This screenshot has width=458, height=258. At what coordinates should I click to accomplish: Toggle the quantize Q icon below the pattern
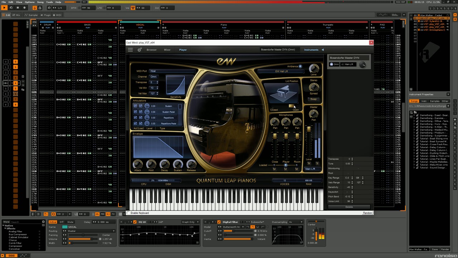(x=53, y=214)
